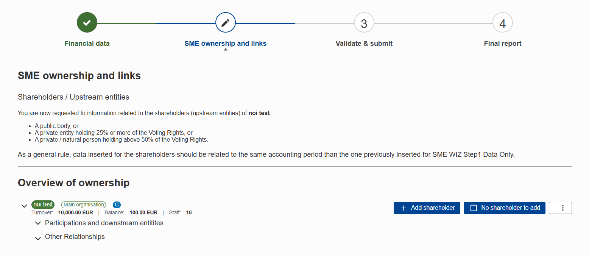This screenshot has width=589, height=256.
Task: Select step 4 circle in wizard
Action: click(x=503, y=23)
